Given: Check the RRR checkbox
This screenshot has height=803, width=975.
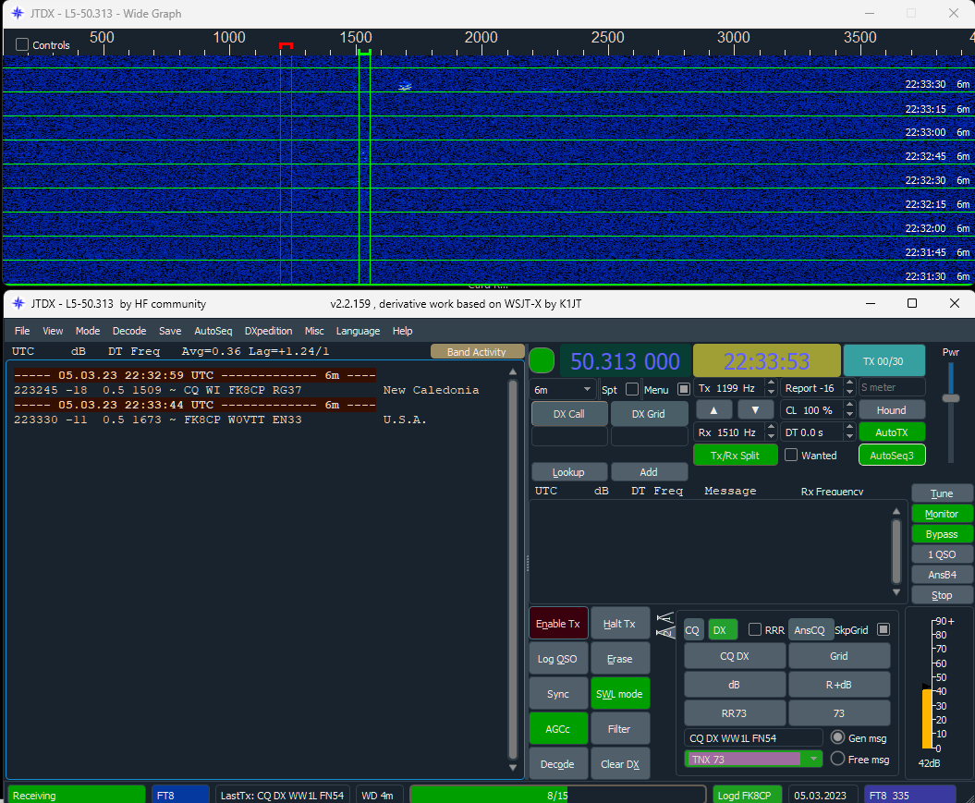Looking at the screenshot, I should 755,629.
